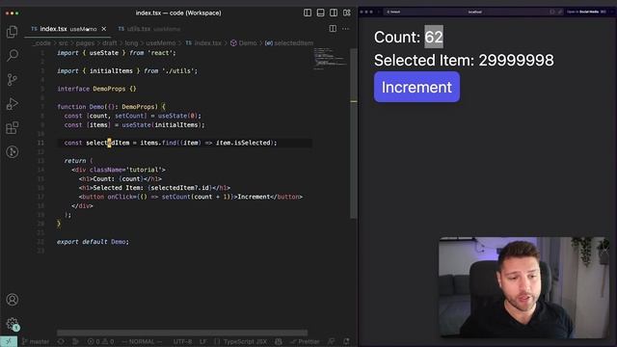Click on the selectedItem variable on line 11
The width and height of the screenshot is (617, 347).
107,143
